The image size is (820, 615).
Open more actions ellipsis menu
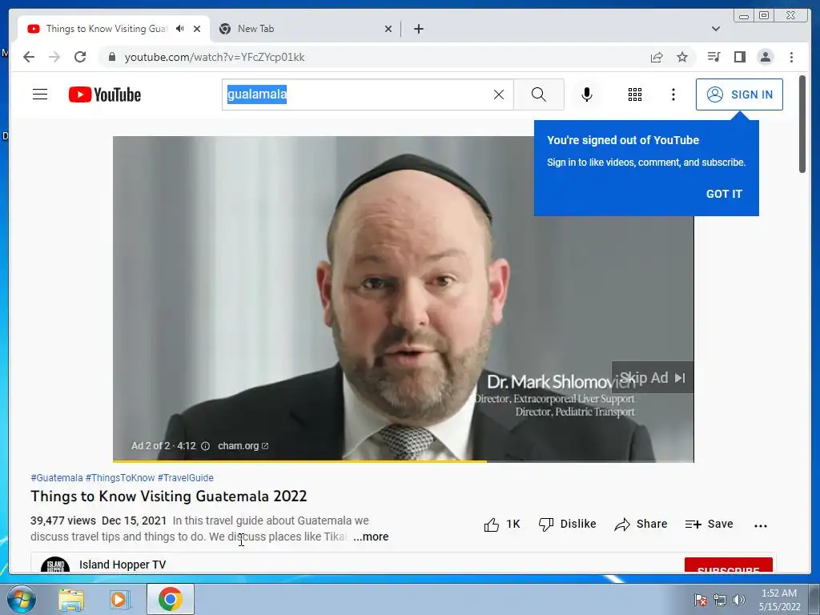coord(761,525)
